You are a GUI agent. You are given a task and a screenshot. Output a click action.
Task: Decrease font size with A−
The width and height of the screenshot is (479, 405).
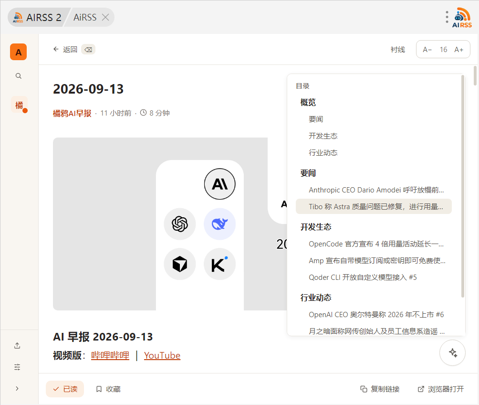[x=427, y=50]
